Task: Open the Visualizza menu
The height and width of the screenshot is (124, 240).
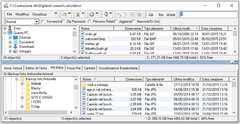Action: [39, 14]
